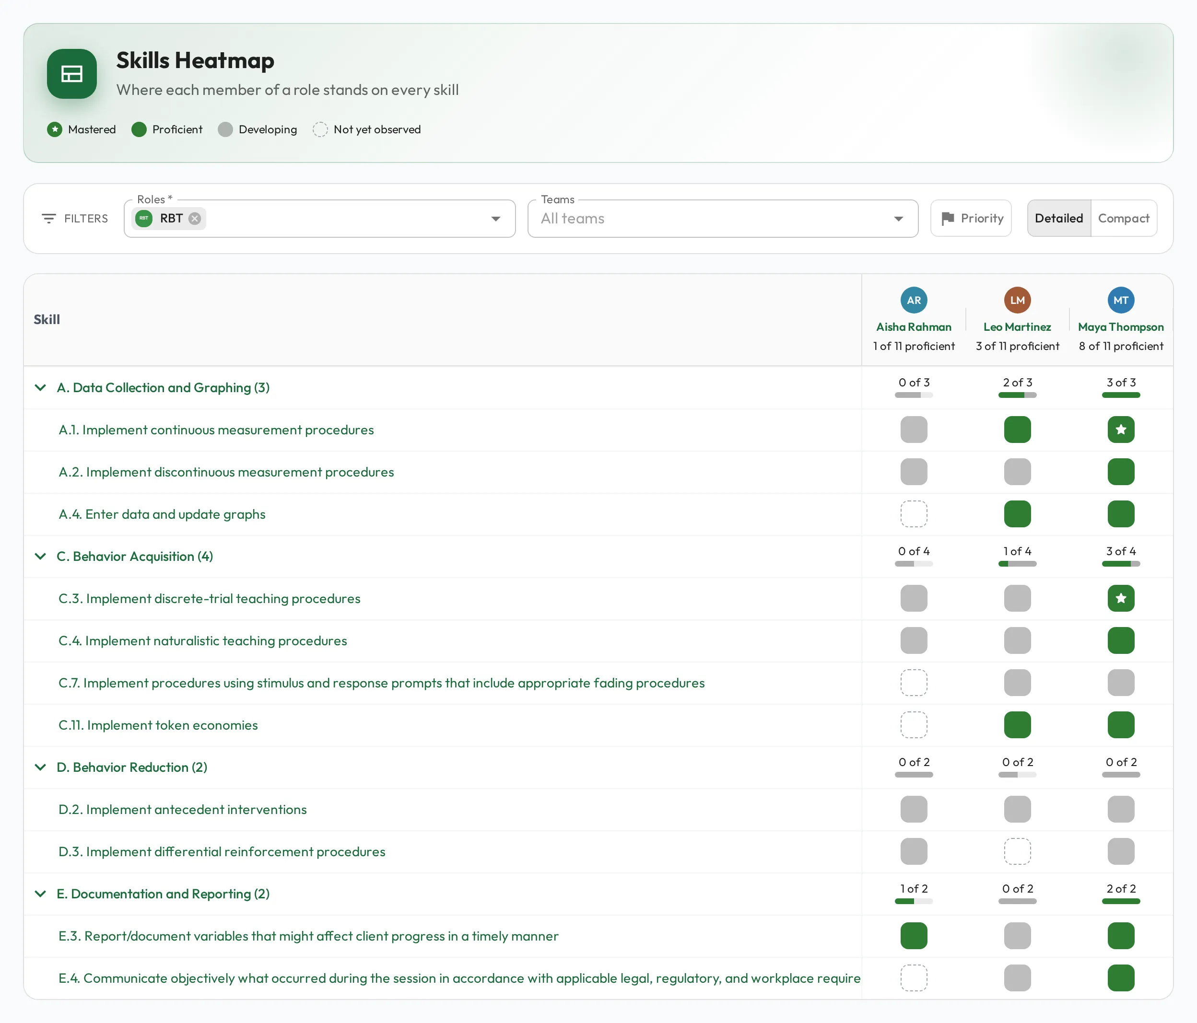Open the Roles dropdown arrow
Screen dimensions: 1197x1023
pyautogui.click(x=496, y=219)
